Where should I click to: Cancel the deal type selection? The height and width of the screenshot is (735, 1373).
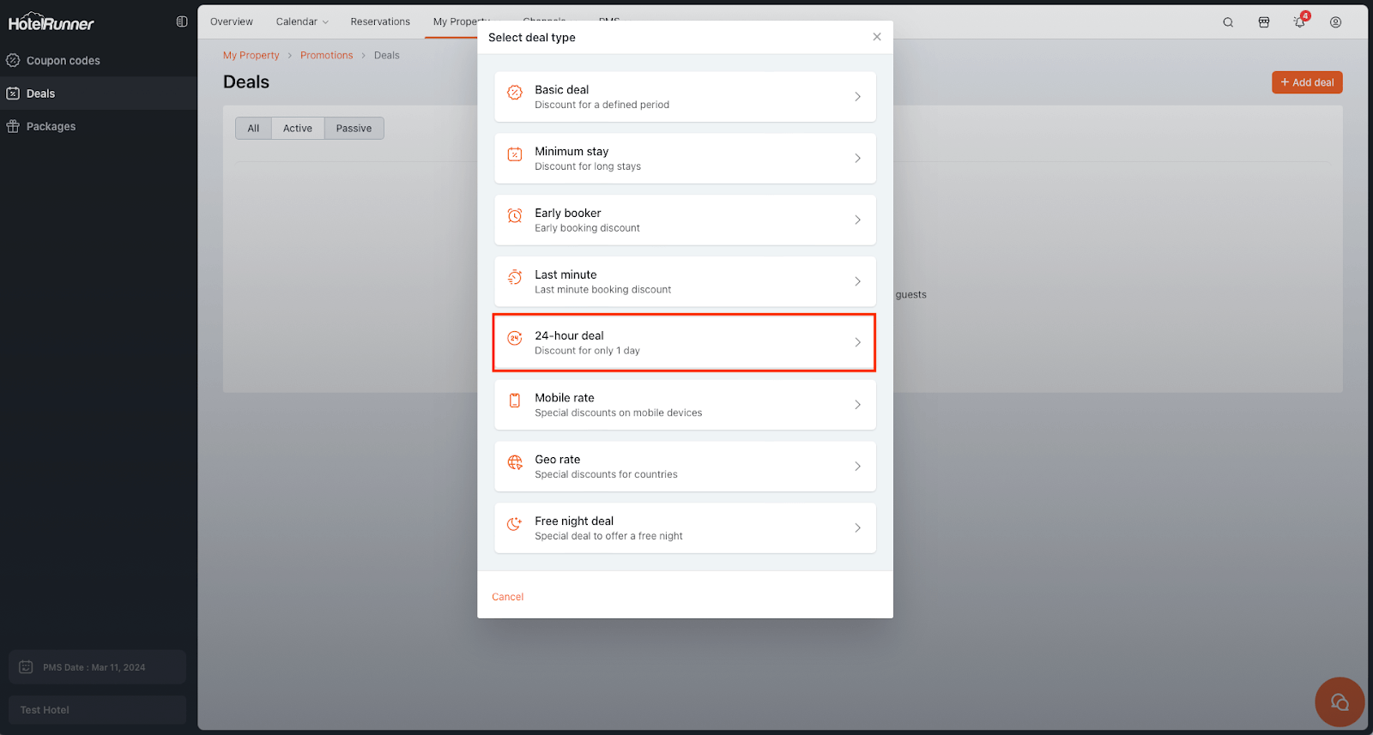[507, 597]
